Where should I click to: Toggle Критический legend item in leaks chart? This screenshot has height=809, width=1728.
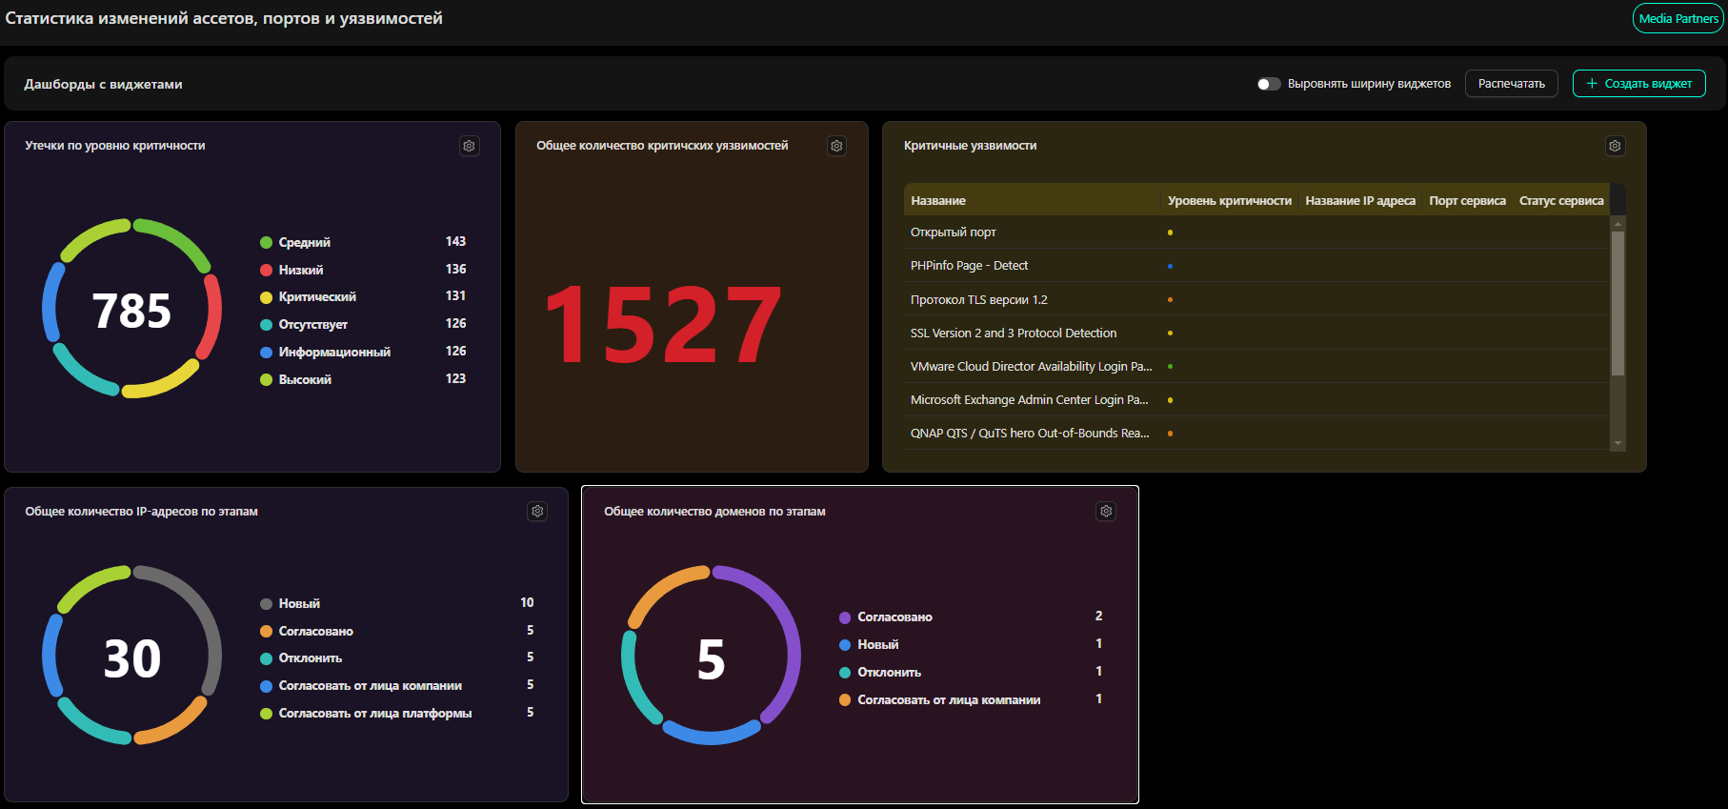pos(316,297)
